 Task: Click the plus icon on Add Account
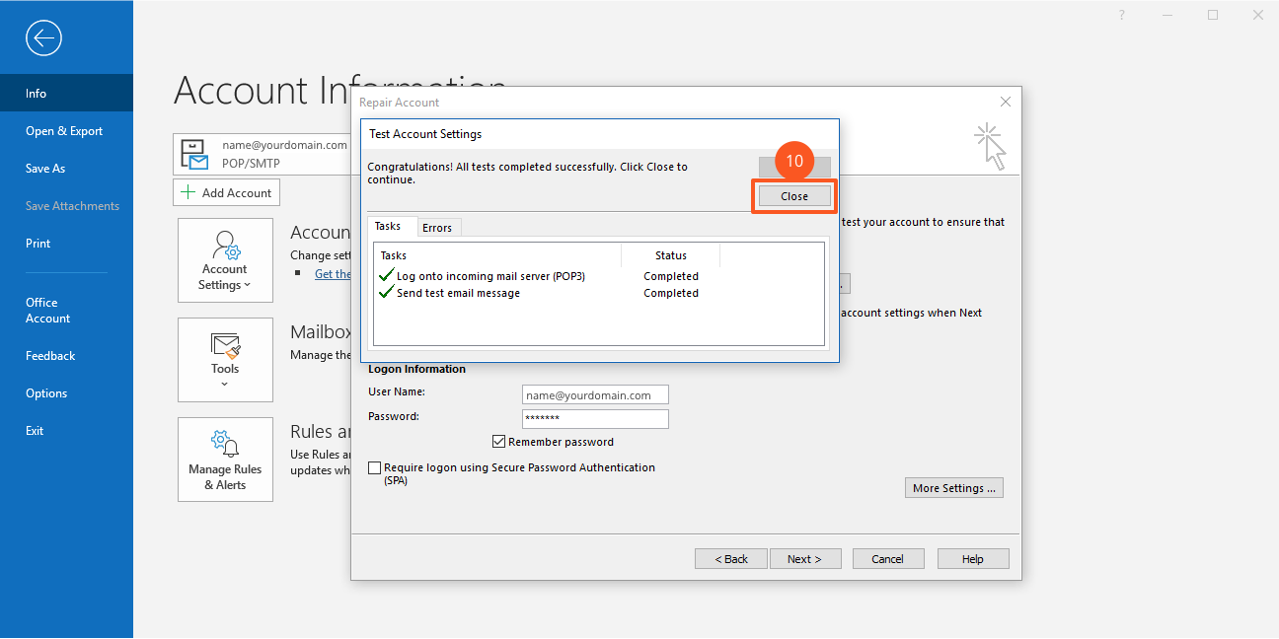[x=188, y=193]
